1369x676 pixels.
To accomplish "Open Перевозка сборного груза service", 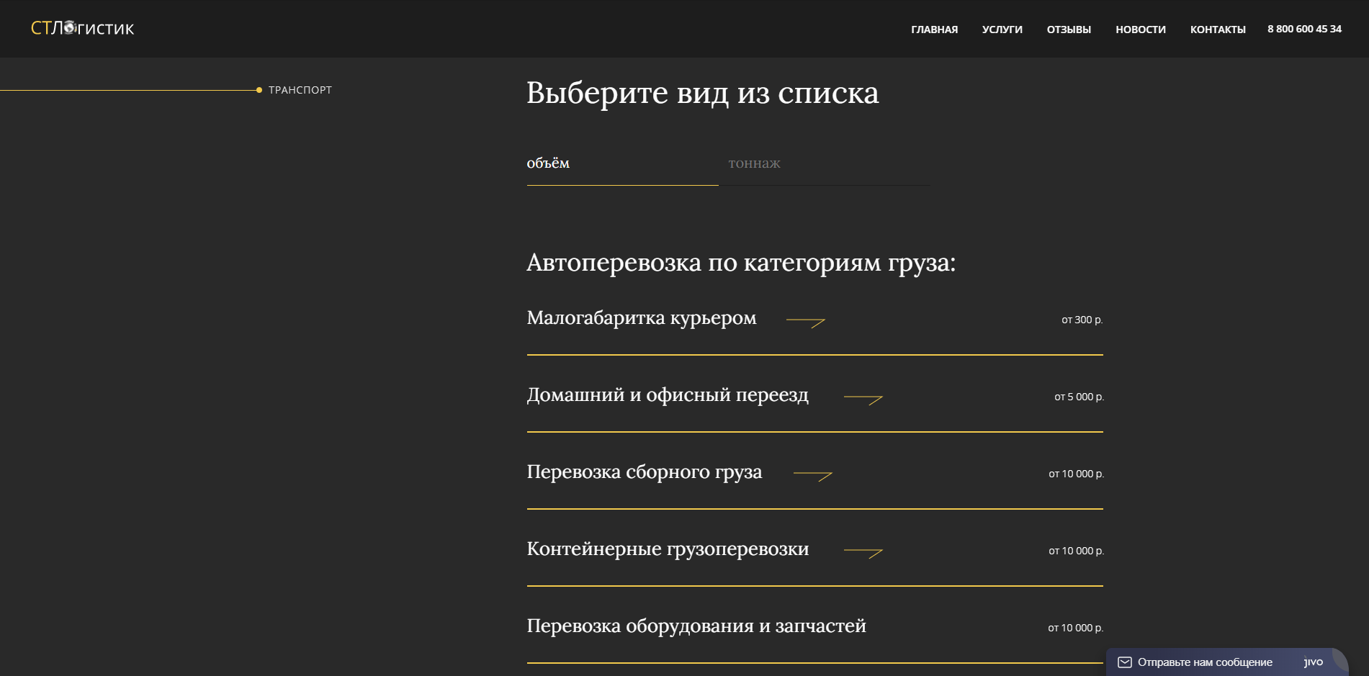I will [x=644, y=472].
